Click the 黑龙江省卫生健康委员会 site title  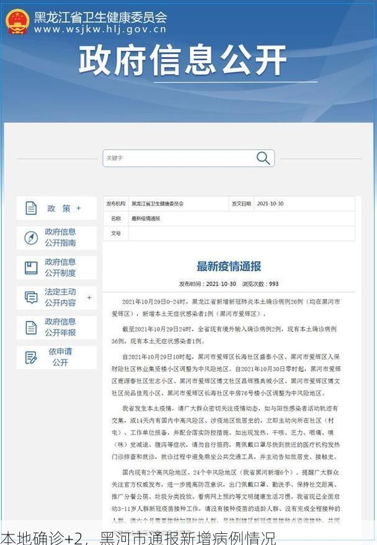[100, 17]
